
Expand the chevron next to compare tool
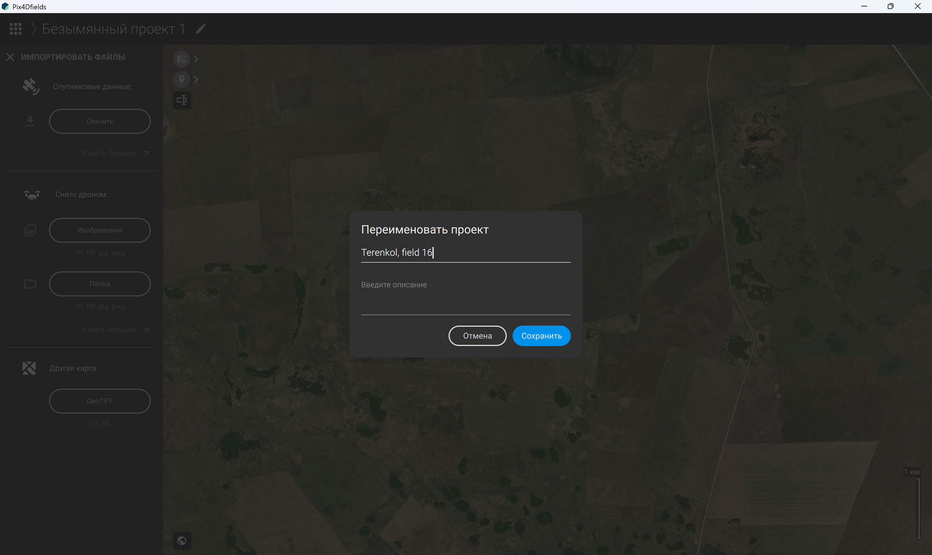[x=196, y=59]
